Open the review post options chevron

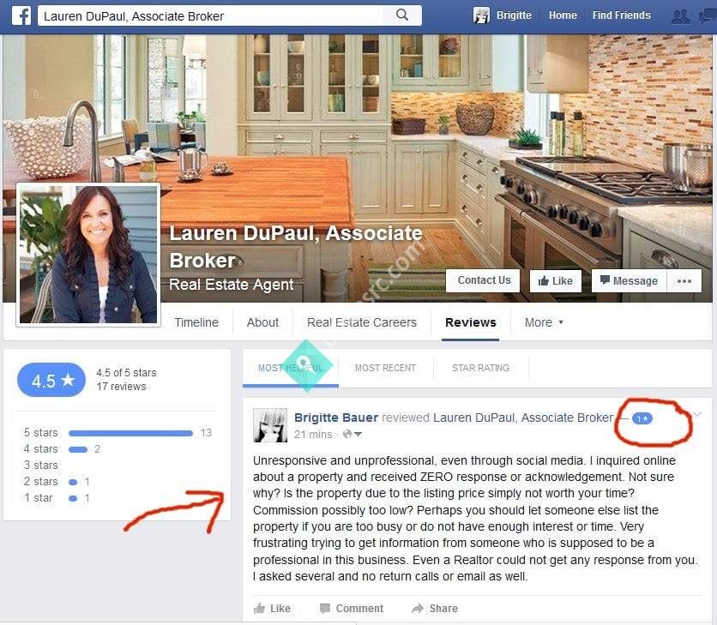697,416
